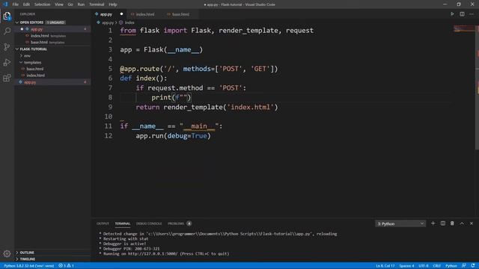This screenshot has height=269, width=479.
Task: Switch to the Output panel tab
Action: 103,223
